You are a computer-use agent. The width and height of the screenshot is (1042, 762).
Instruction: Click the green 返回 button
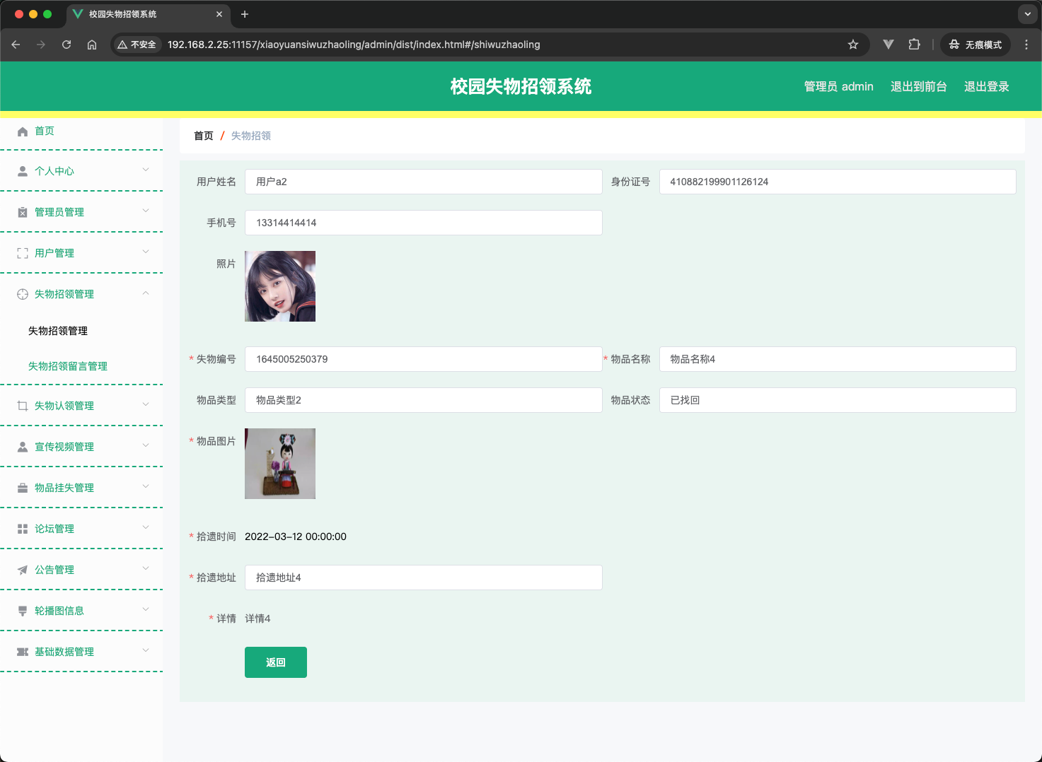pos(276,662)
